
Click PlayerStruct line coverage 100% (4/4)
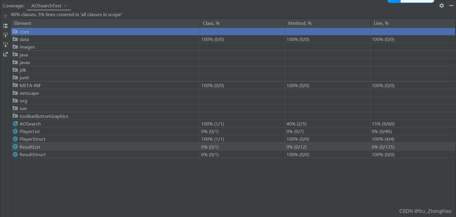click(x=383, y=139)
